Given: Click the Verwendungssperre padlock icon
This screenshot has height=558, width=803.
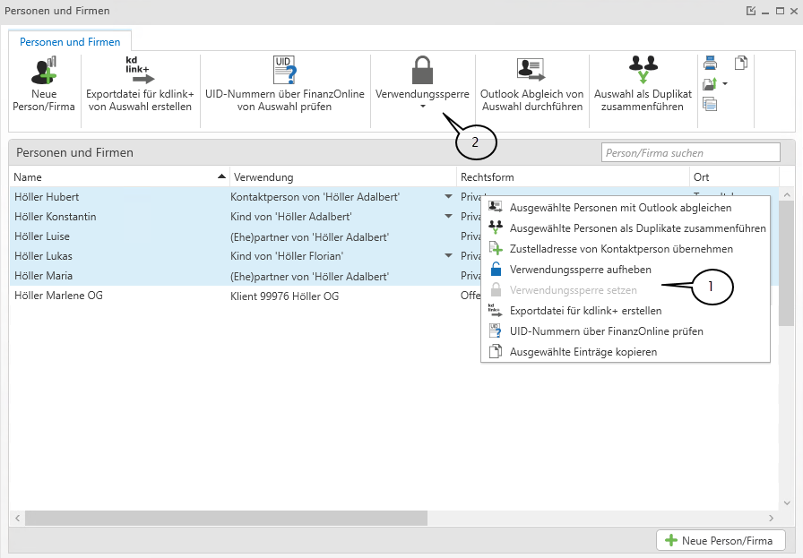Looking at the screenshot, I should 422,71.
